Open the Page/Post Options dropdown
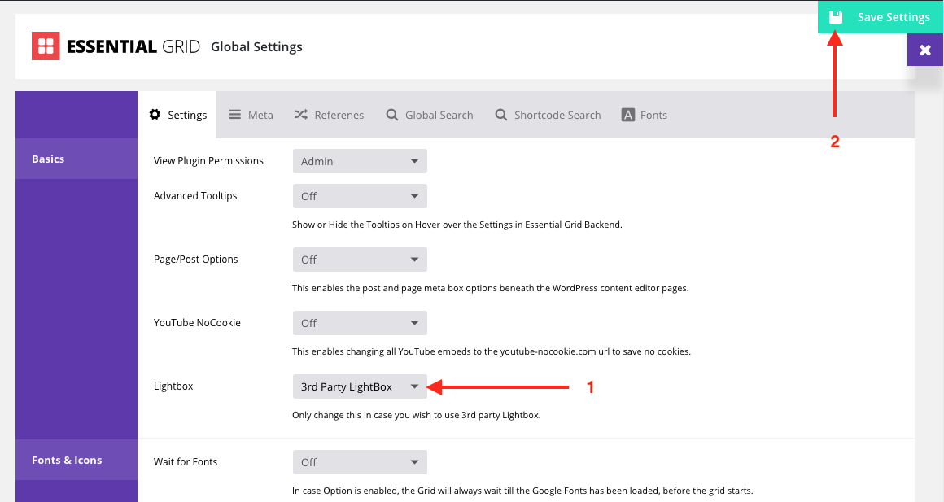The height and width of the screenshot is (502, 944). (360, 260)
